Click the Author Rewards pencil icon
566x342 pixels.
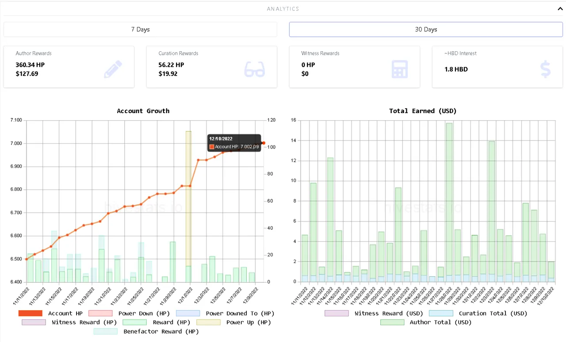point(113,69)
